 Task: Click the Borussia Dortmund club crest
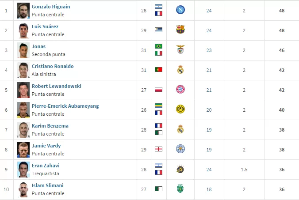coord(180,109)
